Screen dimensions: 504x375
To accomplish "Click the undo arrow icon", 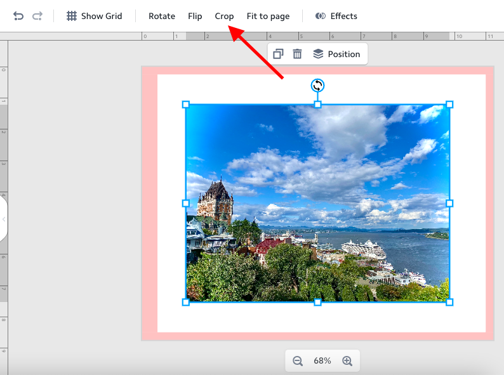I will [18, 16].
